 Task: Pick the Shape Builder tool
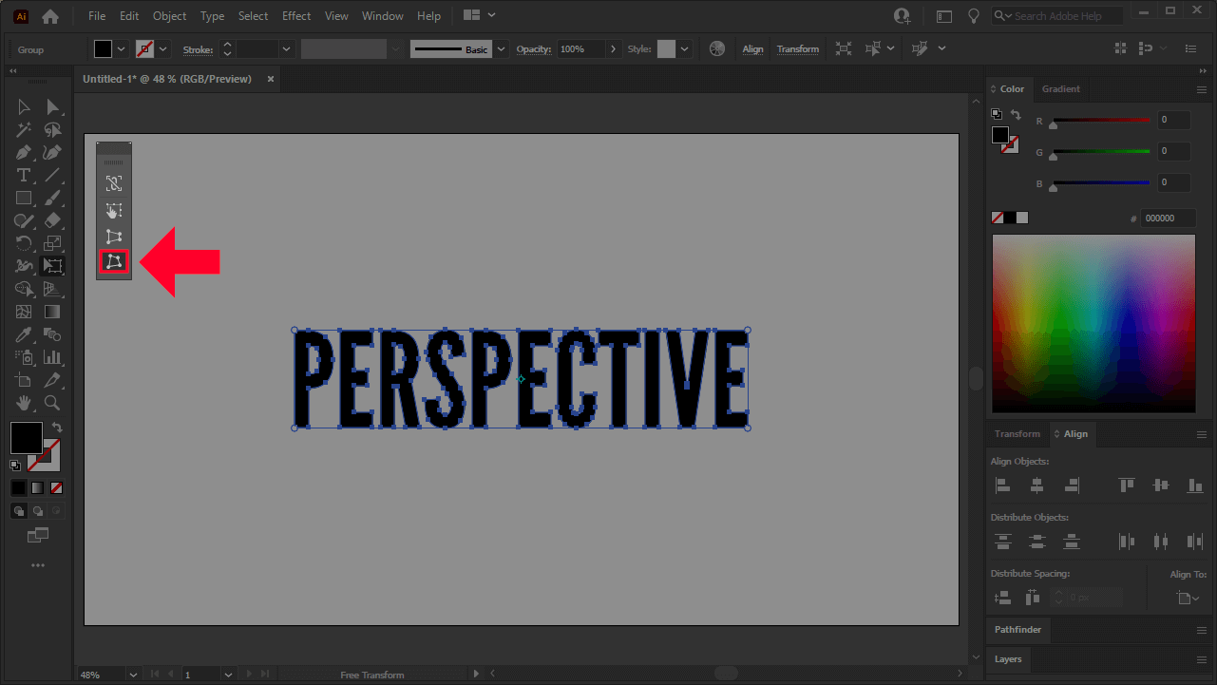tap(24, 289)
